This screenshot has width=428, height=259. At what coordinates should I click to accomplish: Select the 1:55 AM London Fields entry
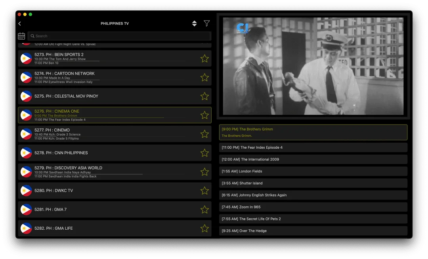[x=313, y=171]
